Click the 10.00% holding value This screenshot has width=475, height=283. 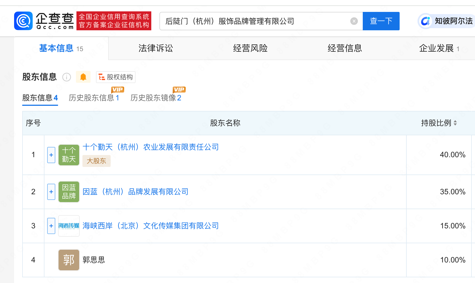click(x=452, y=260)
